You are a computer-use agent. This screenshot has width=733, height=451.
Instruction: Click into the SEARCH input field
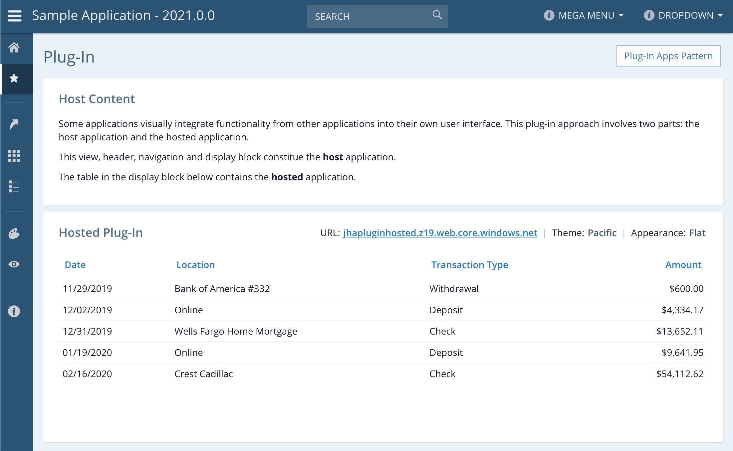tap(369, 16)
